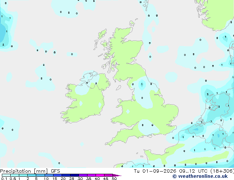Click the '1' precipitation value over northern England
The width and height of the screenshot is (234, 180).
pos(142,84)
